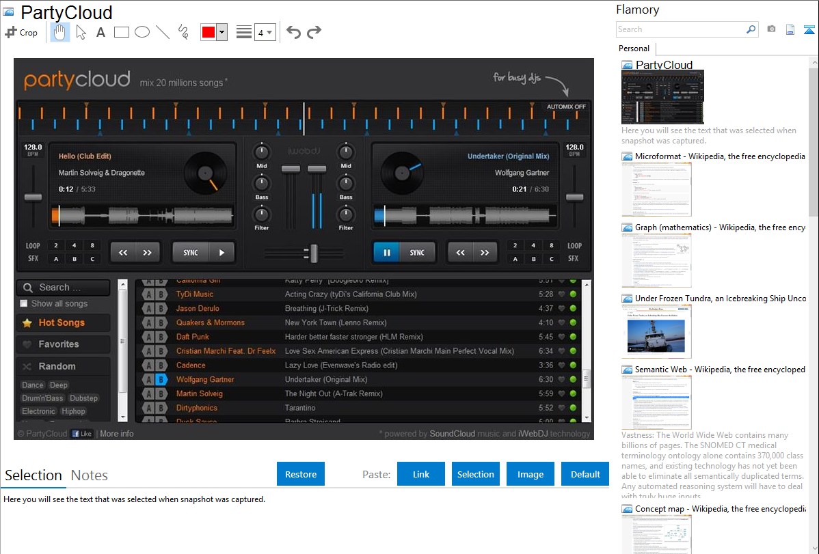Click SYNC on the Hello (Club Edit) deck
Image resolution: width=819 pixels, height=554 pixels.
click(x=191, y=253)
